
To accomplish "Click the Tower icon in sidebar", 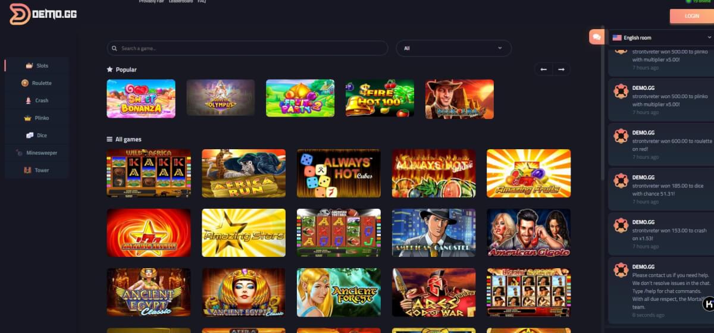I will coord(27,170).
